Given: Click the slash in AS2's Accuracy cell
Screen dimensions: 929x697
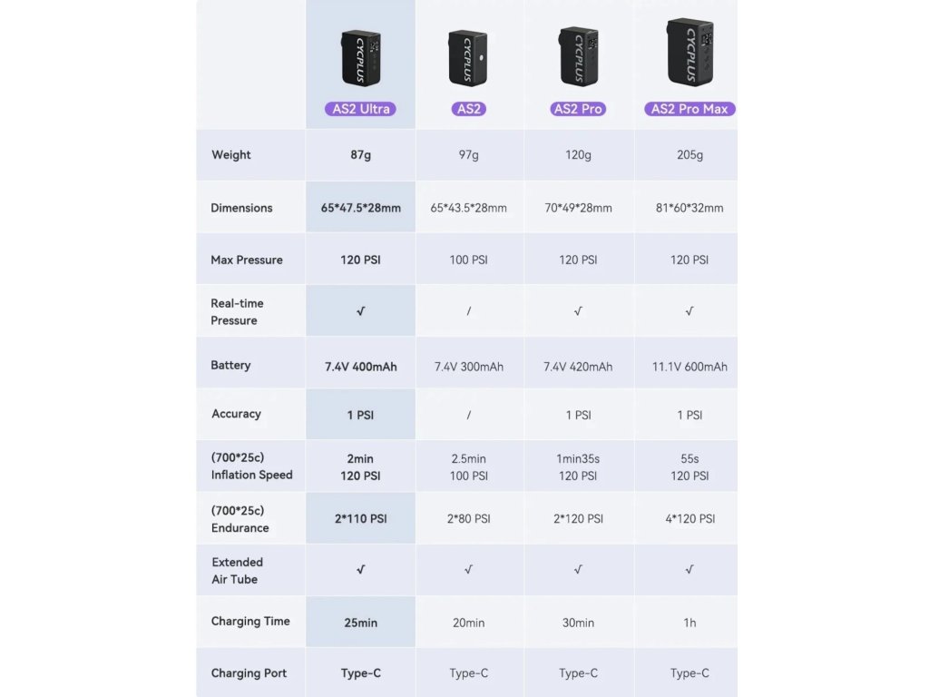Looking at the screenshot, I should tap(468, 415).
